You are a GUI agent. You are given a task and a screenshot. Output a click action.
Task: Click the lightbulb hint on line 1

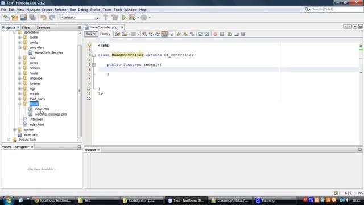click(x=89, y=46)
